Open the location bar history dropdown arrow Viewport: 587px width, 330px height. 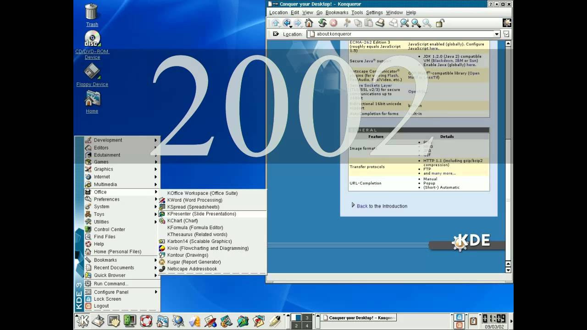(497, 34)
